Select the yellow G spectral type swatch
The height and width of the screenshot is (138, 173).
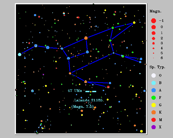point(154,105)
